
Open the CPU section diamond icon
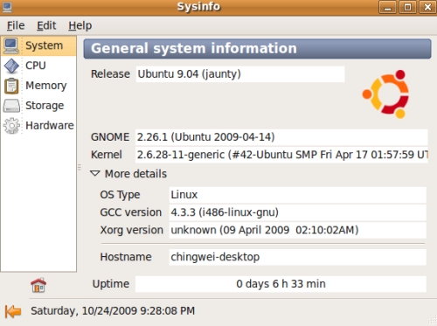pyautogui.click(x=11, y=66)
